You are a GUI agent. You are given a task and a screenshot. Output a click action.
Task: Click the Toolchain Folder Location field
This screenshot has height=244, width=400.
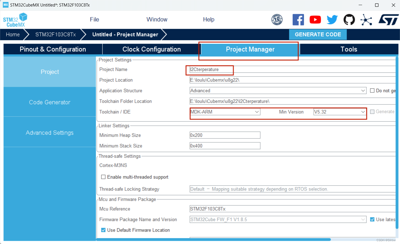292,101
